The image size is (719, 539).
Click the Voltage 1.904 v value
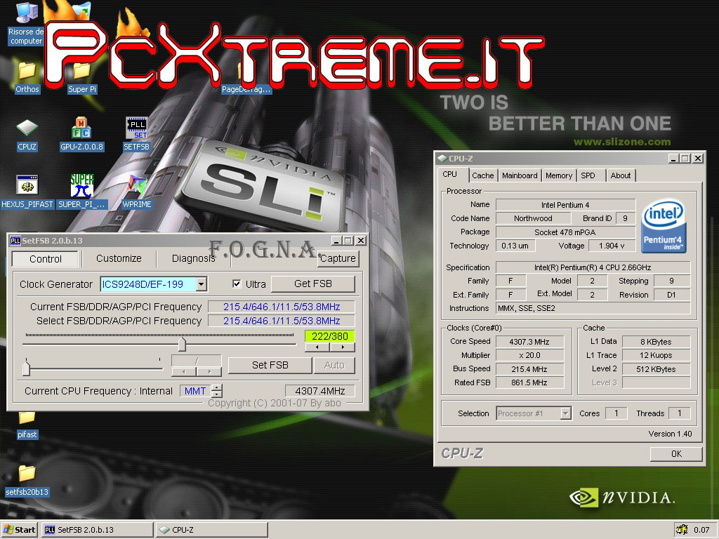tap(612, 246)
